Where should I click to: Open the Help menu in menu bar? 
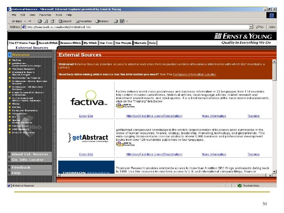[69, 15]
